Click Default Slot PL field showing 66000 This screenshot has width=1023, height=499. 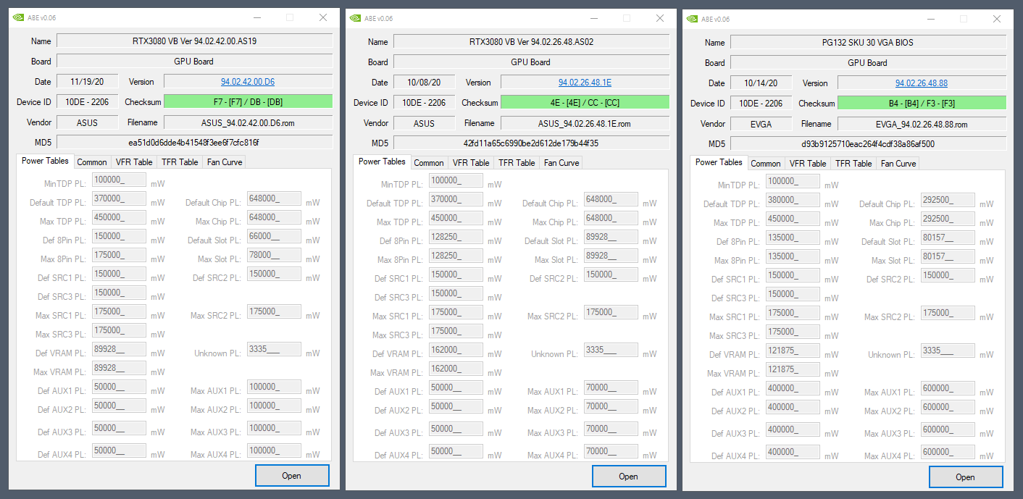coord(274,236)
